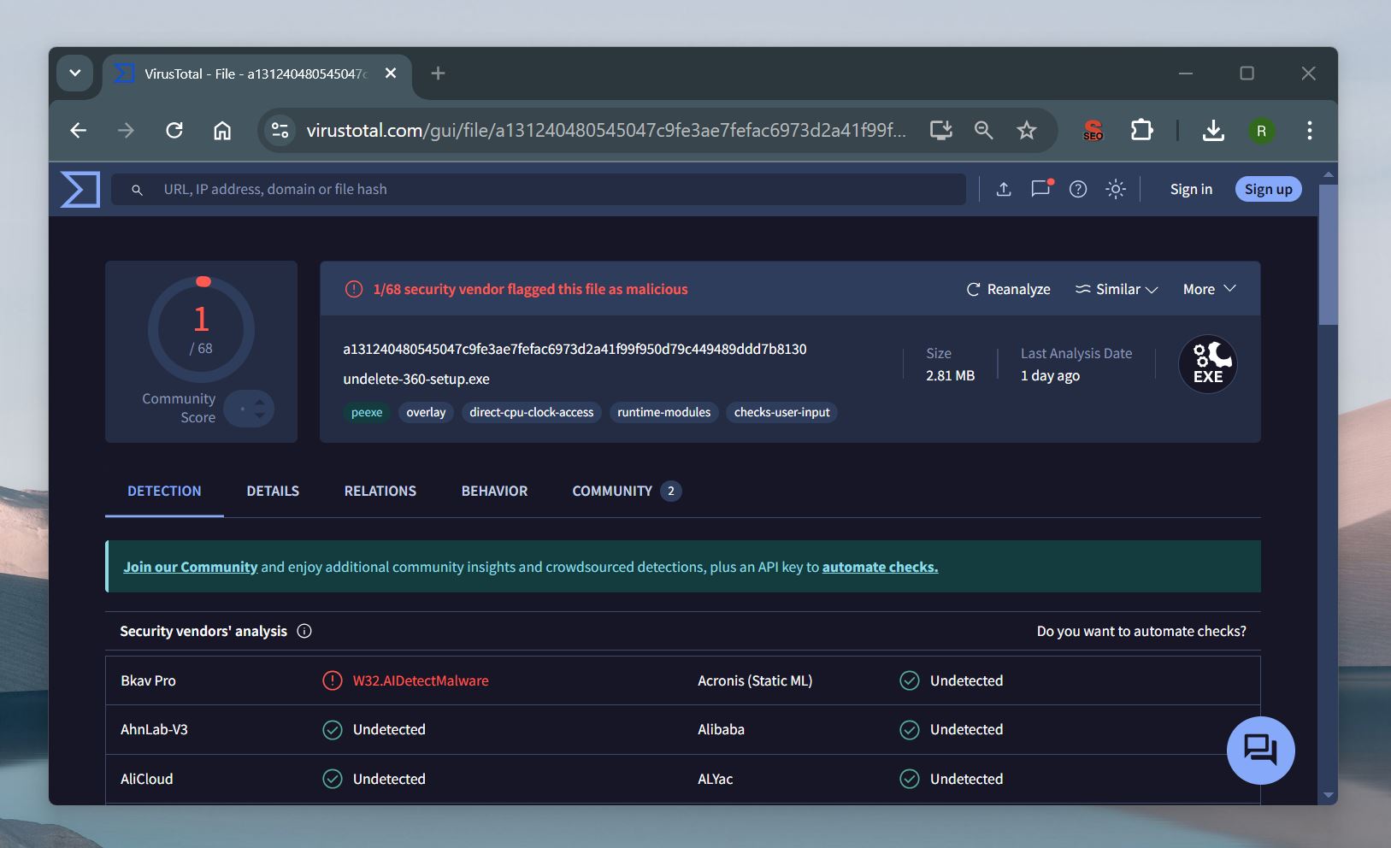The image size is (1391, 848).
Task: Click the Alibaba undetected check icon
Action: click(x=910, y=729)
